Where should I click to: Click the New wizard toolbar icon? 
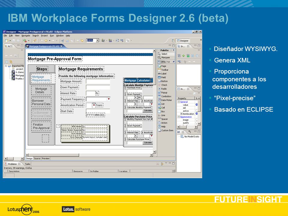7,40
